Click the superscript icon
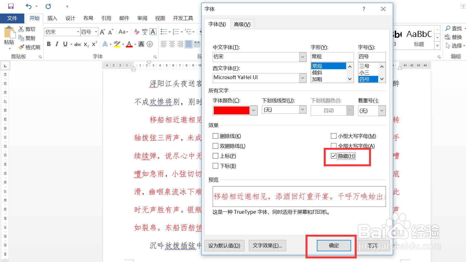 tap(94, 44)
